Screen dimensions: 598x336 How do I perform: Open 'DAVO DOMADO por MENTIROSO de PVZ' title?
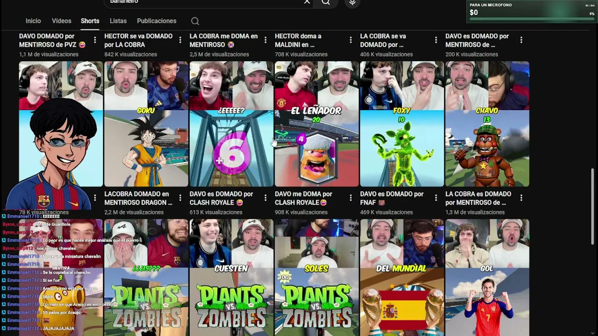tap(52, 41)
